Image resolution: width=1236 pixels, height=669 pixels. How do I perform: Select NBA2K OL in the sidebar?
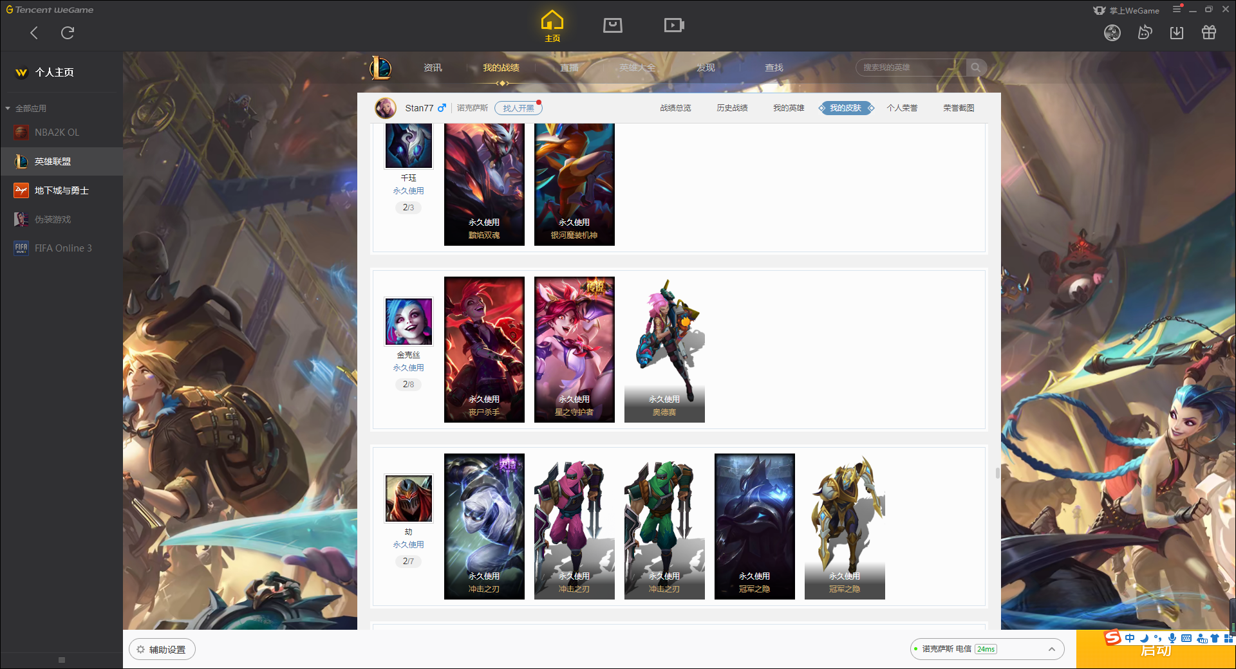point(61,133)
